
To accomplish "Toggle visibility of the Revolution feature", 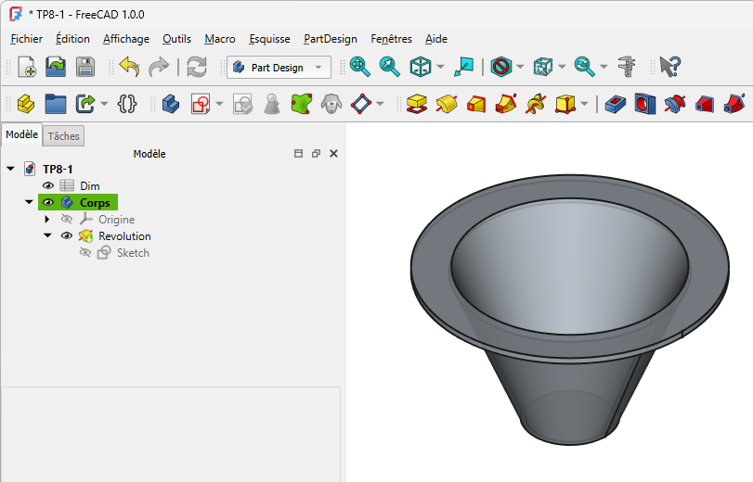I will [x=67, y=236].
